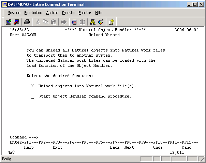Click the open session (connect) toolbar icon

9,22
